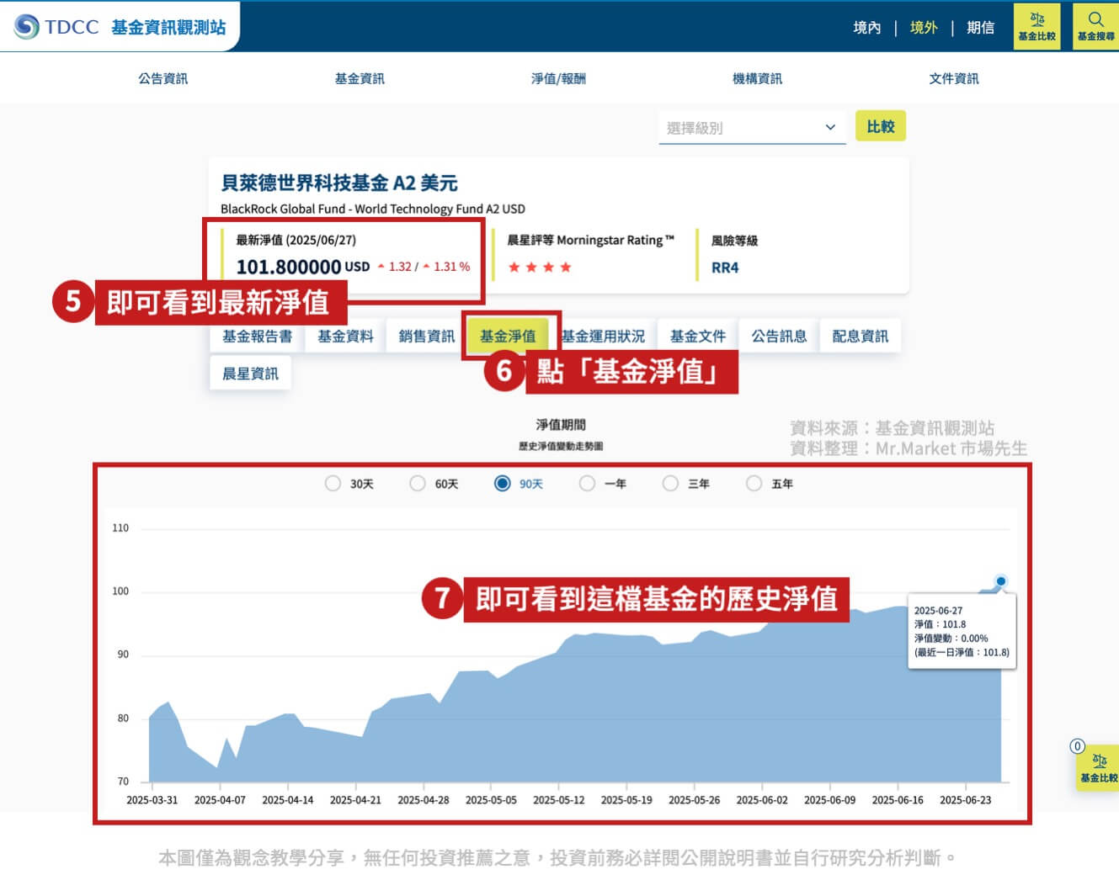Click 2025-05-12 x-axis date label
The image size is (1119, 880).
coord(559,800)
